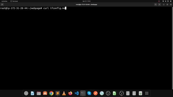The height and width of the screenshot is (97, 173).
Task: Click the terminal vertical scrollbar
Action: 172,48
